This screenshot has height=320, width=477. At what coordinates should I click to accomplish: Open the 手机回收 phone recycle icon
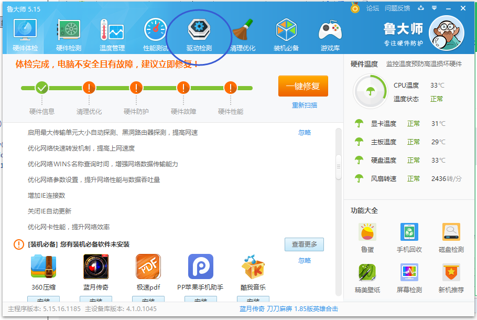pos(409,232)
